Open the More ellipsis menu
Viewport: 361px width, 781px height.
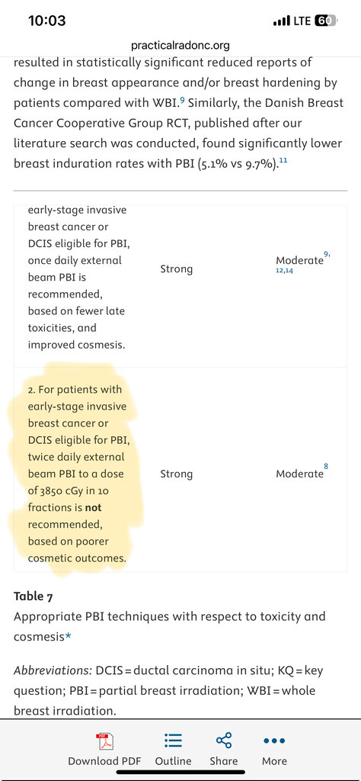pyautogui.click(x=274, y=741)
